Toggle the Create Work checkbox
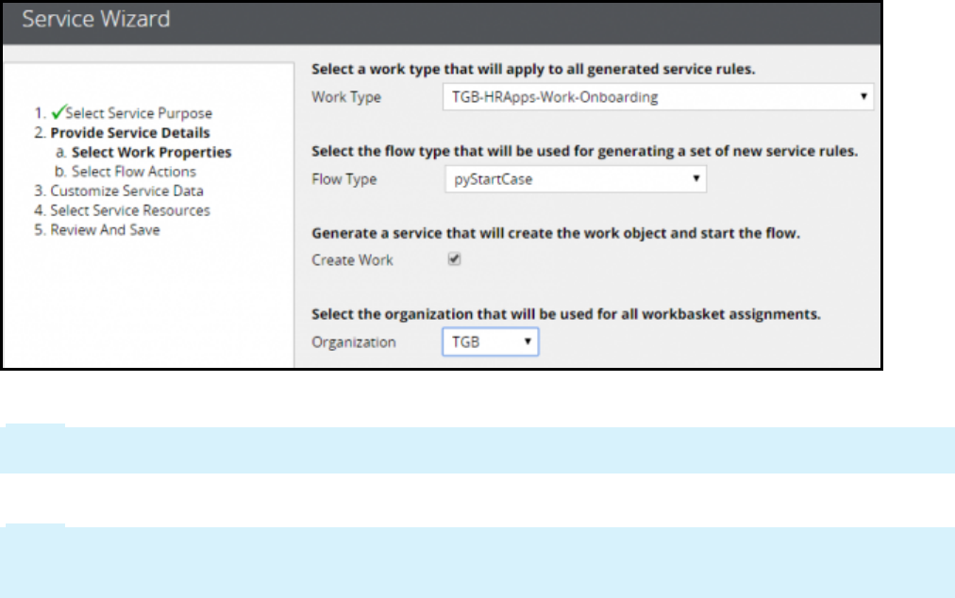This screenshot has width=955, height=598. point(454,259)
